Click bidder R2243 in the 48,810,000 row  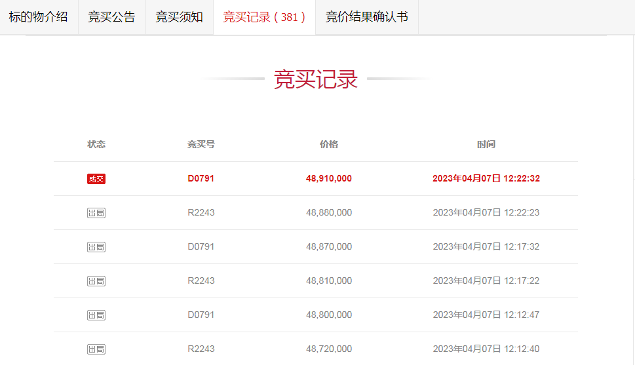click(x=201, y=280)
